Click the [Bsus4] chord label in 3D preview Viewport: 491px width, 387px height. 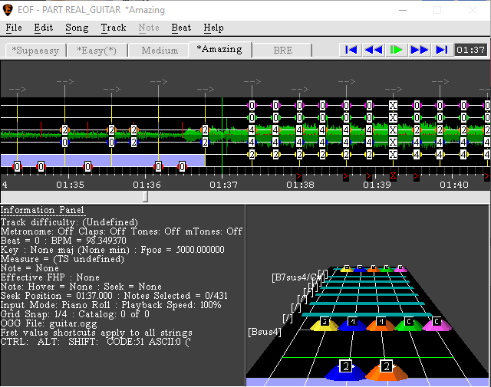[265, 332]
